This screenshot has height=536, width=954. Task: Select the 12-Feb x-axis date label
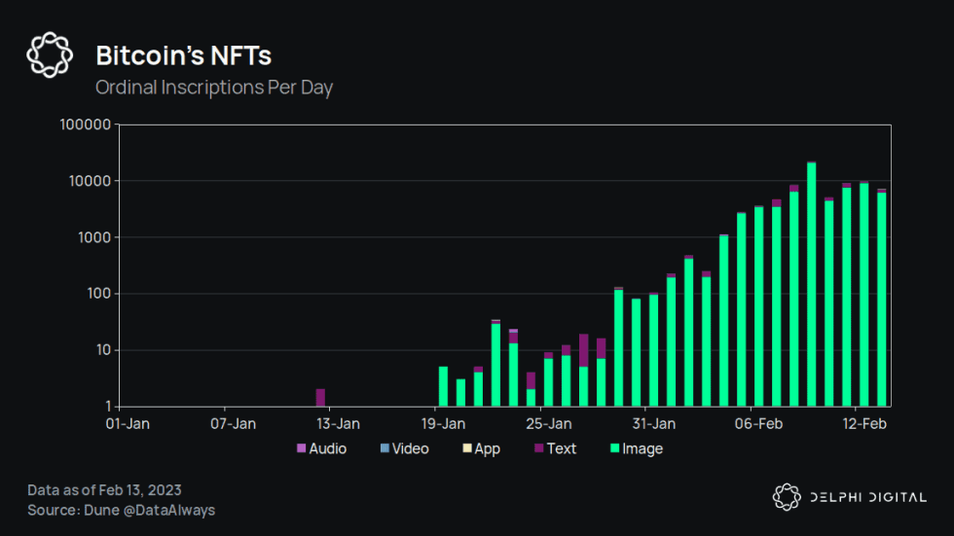pos(864,424)
